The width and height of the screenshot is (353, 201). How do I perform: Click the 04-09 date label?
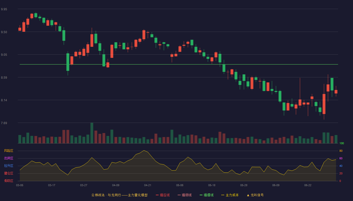(116, 185)
